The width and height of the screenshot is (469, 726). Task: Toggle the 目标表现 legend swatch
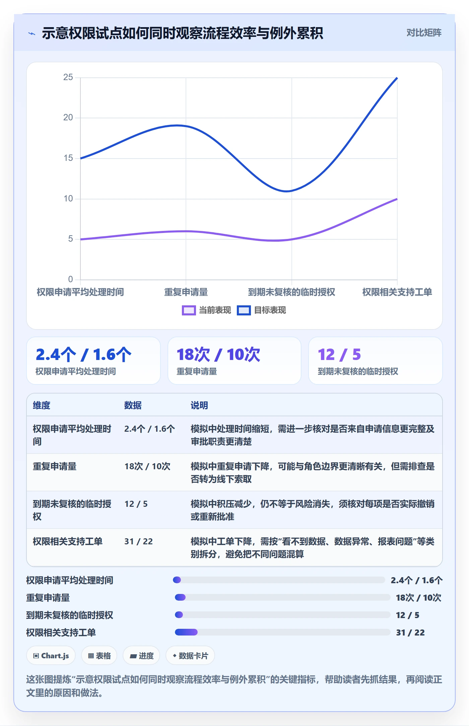point(244,310)
